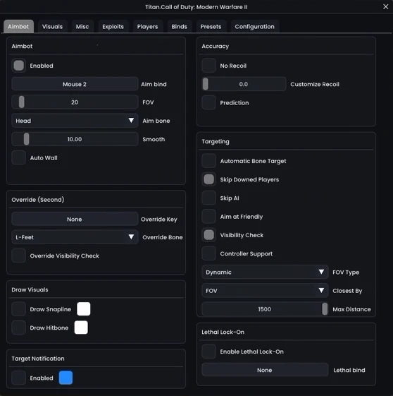Open the blue Target Notification color swatch

tap(65, 378)
